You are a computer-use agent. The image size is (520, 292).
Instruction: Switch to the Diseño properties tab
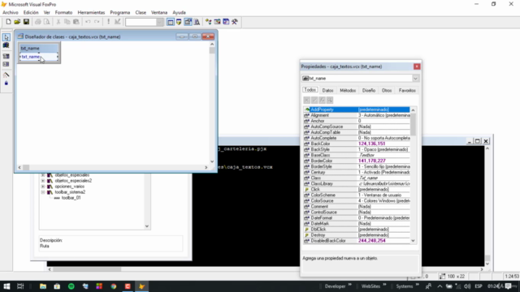pos(369,90)
